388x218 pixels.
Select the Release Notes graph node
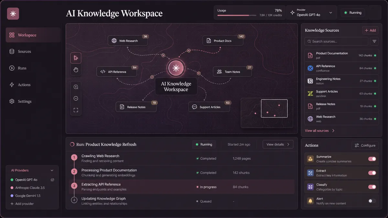pyautogui.click(x=136, y=107)
